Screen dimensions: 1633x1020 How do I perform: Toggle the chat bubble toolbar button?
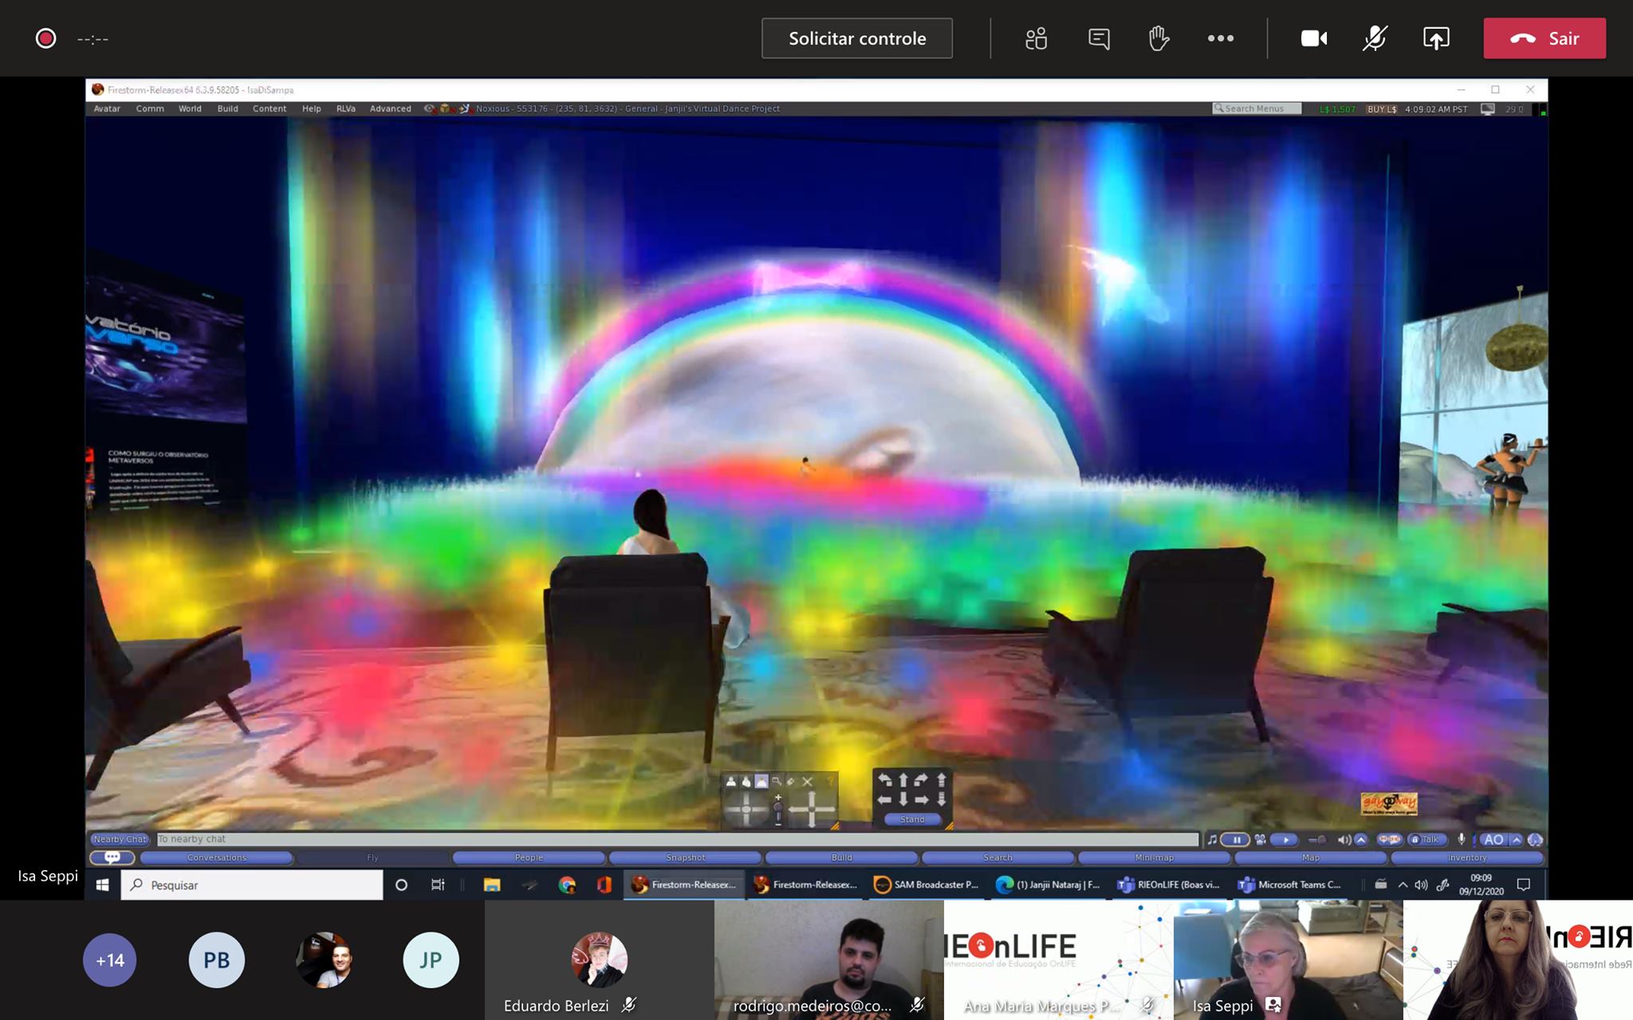pos(112,857)
